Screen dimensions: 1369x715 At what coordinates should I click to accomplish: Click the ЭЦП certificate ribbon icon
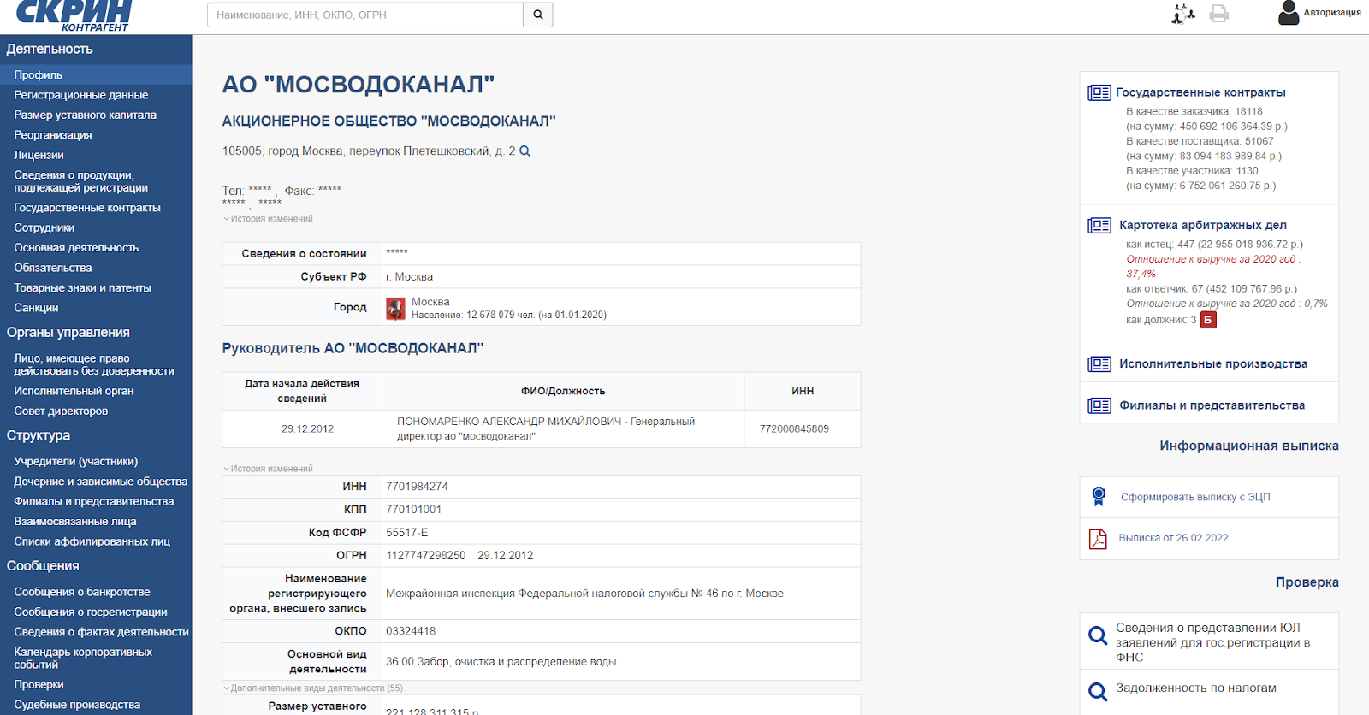click(1099, 496)
